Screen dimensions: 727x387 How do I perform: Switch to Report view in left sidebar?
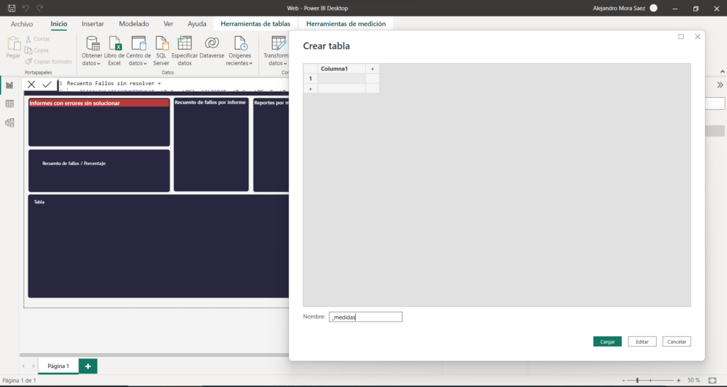pyautogui.click(x=10, y=85)
